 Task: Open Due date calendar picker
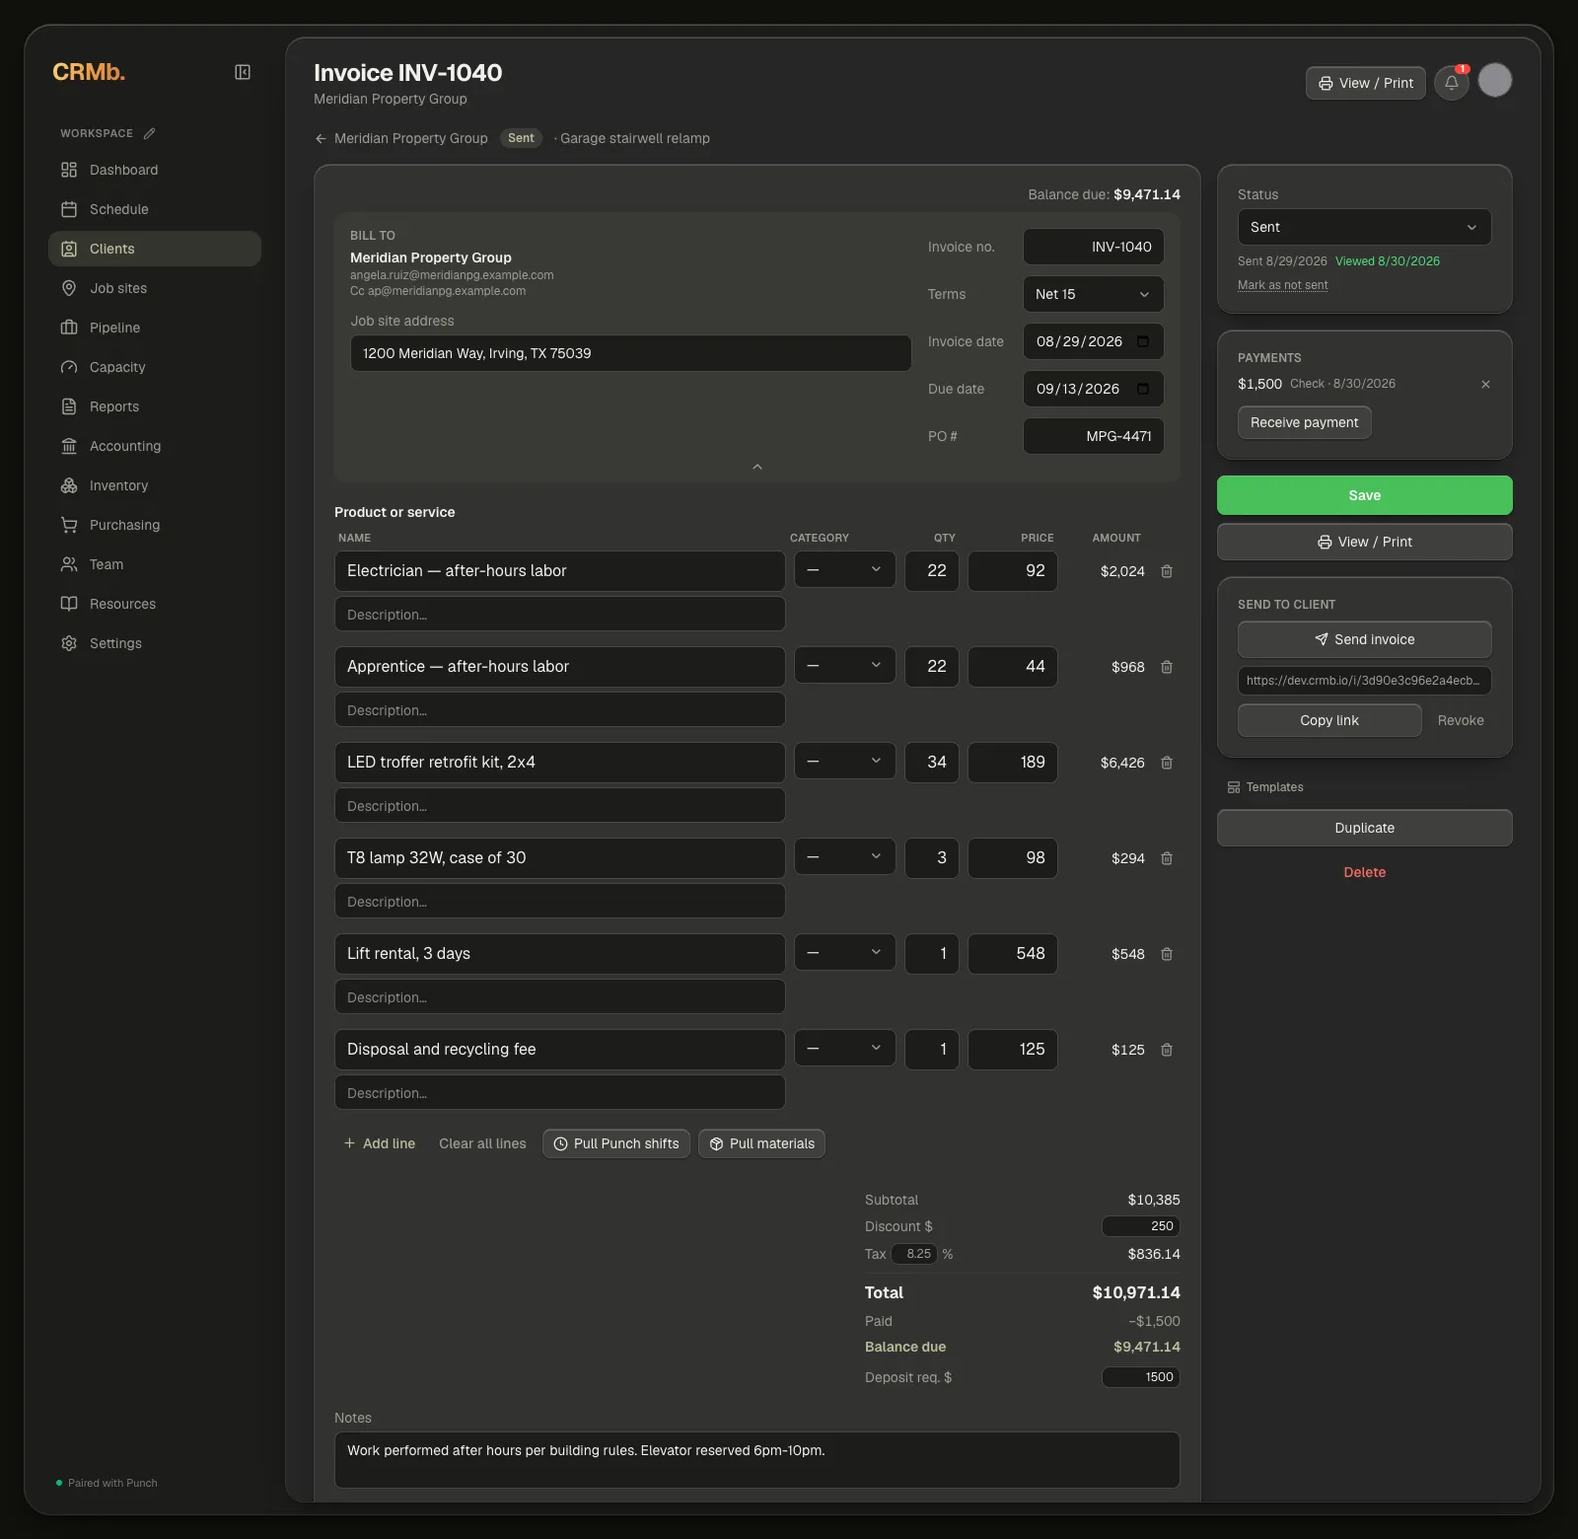pyautogui.click(x=1143, y=389)
